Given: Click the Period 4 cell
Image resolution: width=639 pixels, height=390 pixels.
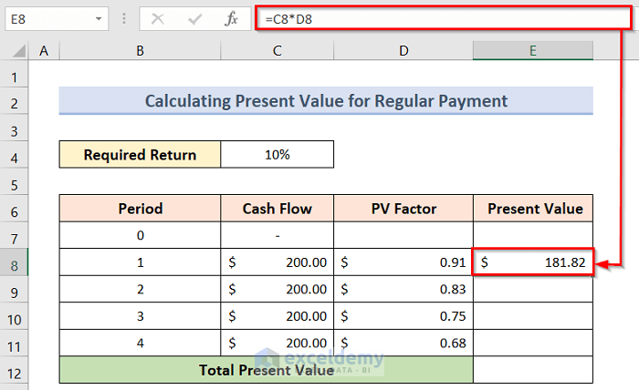Looking at the screenshot, I should [140, 344].
